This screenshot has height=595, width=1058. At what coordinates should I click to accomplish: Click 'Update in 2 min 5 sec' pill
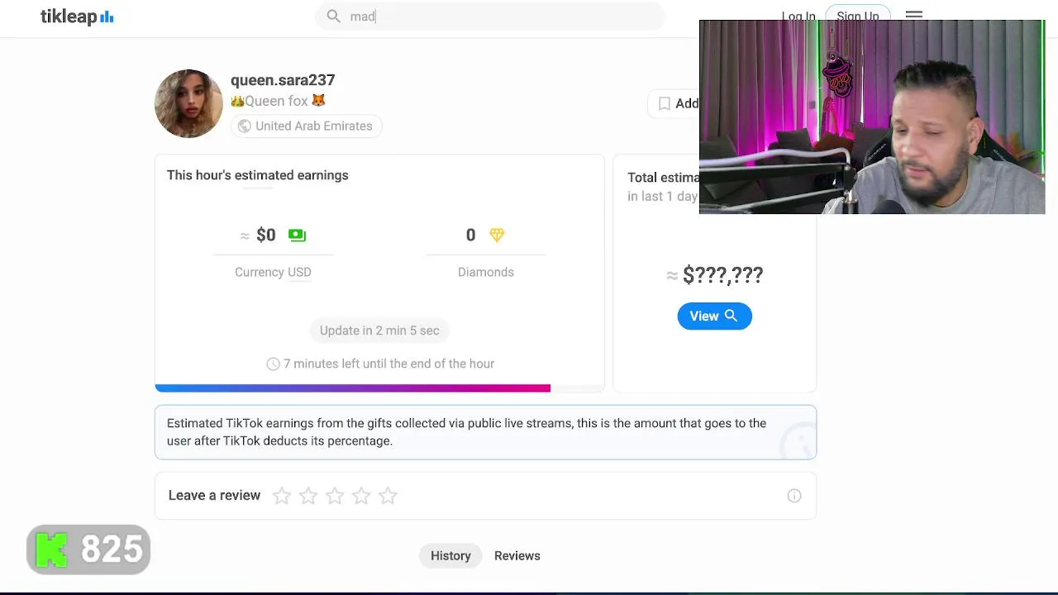379,331
